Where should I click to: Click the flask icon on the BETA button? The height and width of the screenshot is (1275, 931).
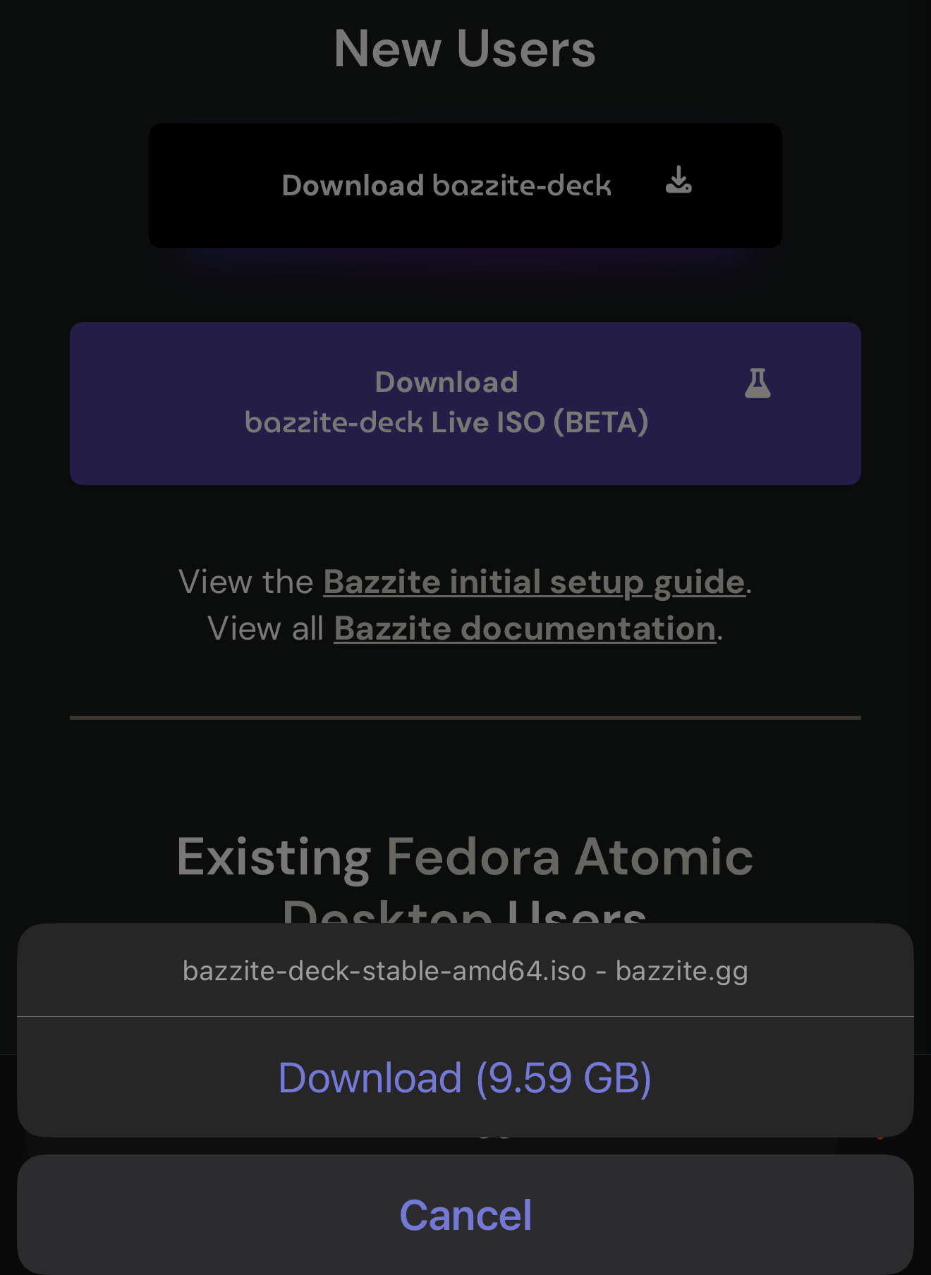(757, 383)
